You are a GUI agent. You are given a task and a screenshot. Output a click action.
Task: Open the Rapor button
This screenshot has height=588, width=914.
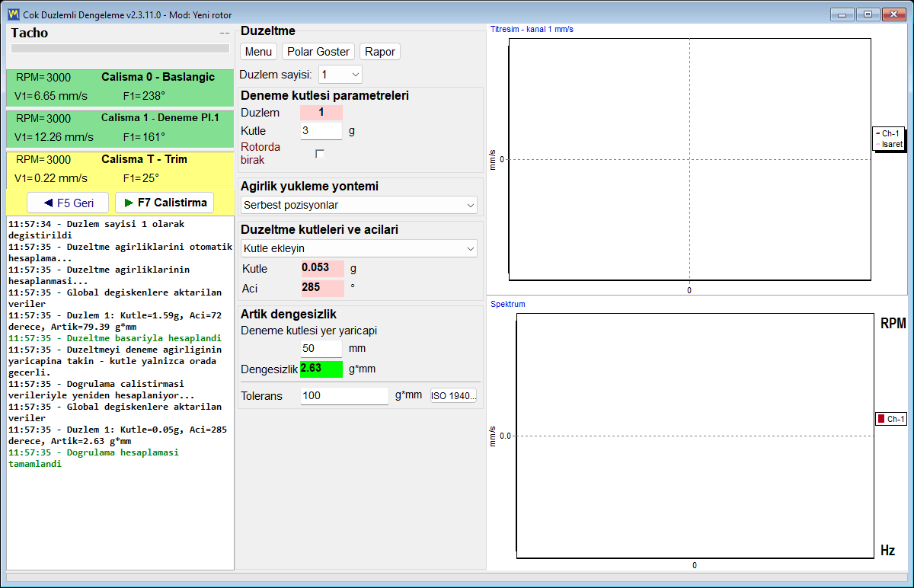[379, 52]
